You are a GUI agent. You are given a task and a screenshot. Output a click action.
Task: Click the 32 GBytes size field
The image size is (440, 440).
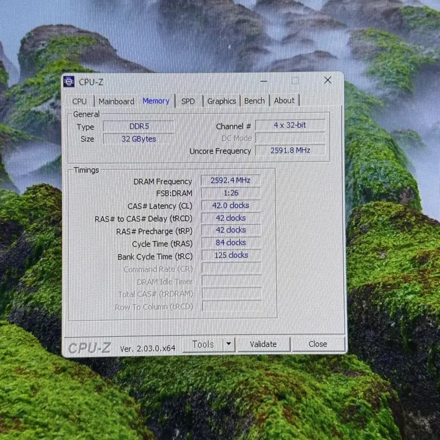[x=139, y=139]
